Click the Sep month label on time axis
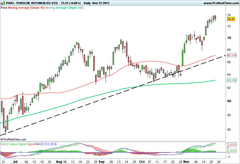This screenshot has width=240, height=164. [102, 162]
